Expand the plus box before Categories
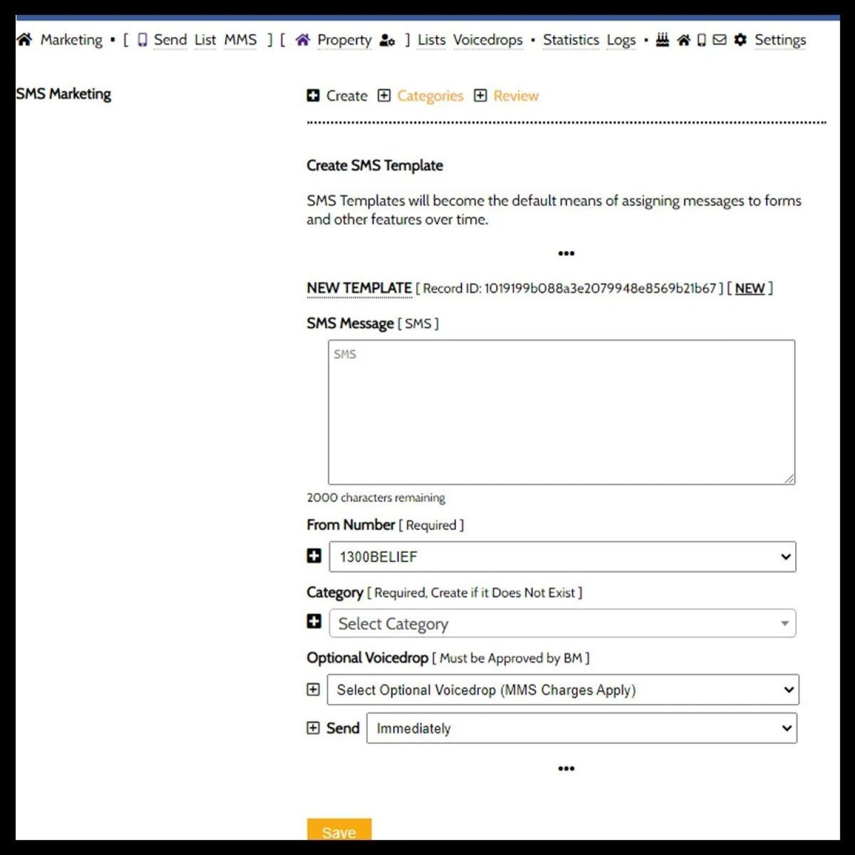This screenshot has height=855, width=855. tap(384, 96)
